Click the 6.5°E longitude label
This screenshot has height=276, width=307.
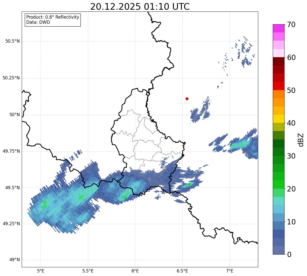coord(182,271)
